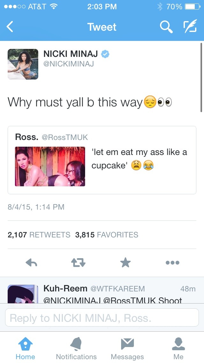The height and width of the screenshot is (363, 204).
Task: Tap the Reply to NICKI MINAJ field
Action: point(102,317)
